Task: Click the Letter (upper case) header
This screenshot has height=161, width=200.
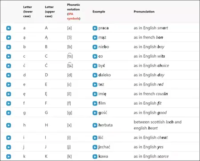Action: click(50, 12)
